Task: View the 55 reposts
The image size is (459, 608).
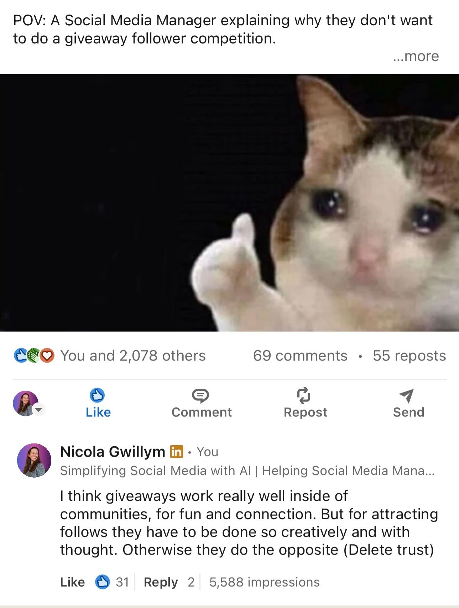Action: 409,355
